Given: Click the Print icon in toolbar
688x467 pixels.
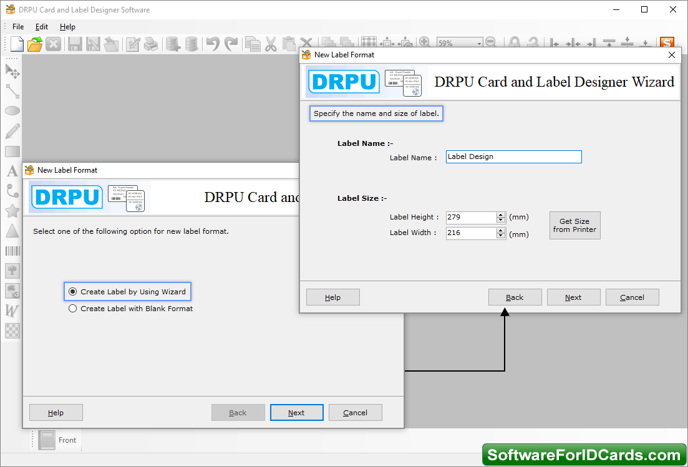Looking at the screenshot, I should [151, 44].
